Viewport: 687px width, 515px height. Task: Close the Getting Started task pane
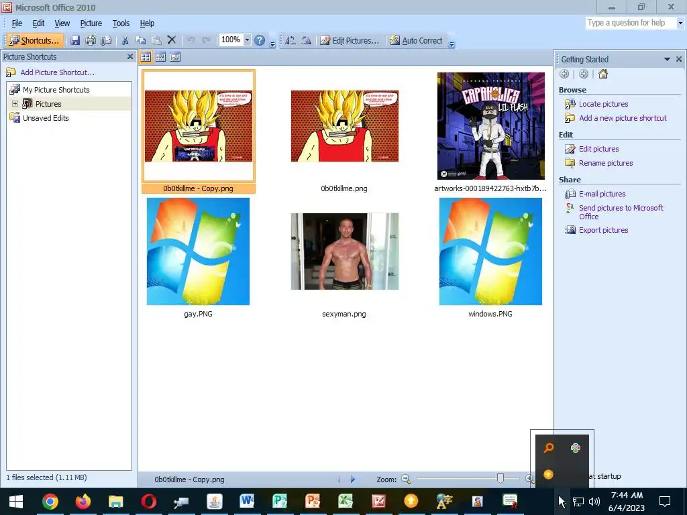[x=679, y=59]
